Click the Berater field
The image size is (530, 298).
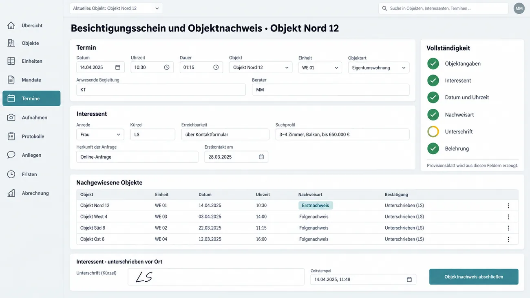tap(331, 90)
